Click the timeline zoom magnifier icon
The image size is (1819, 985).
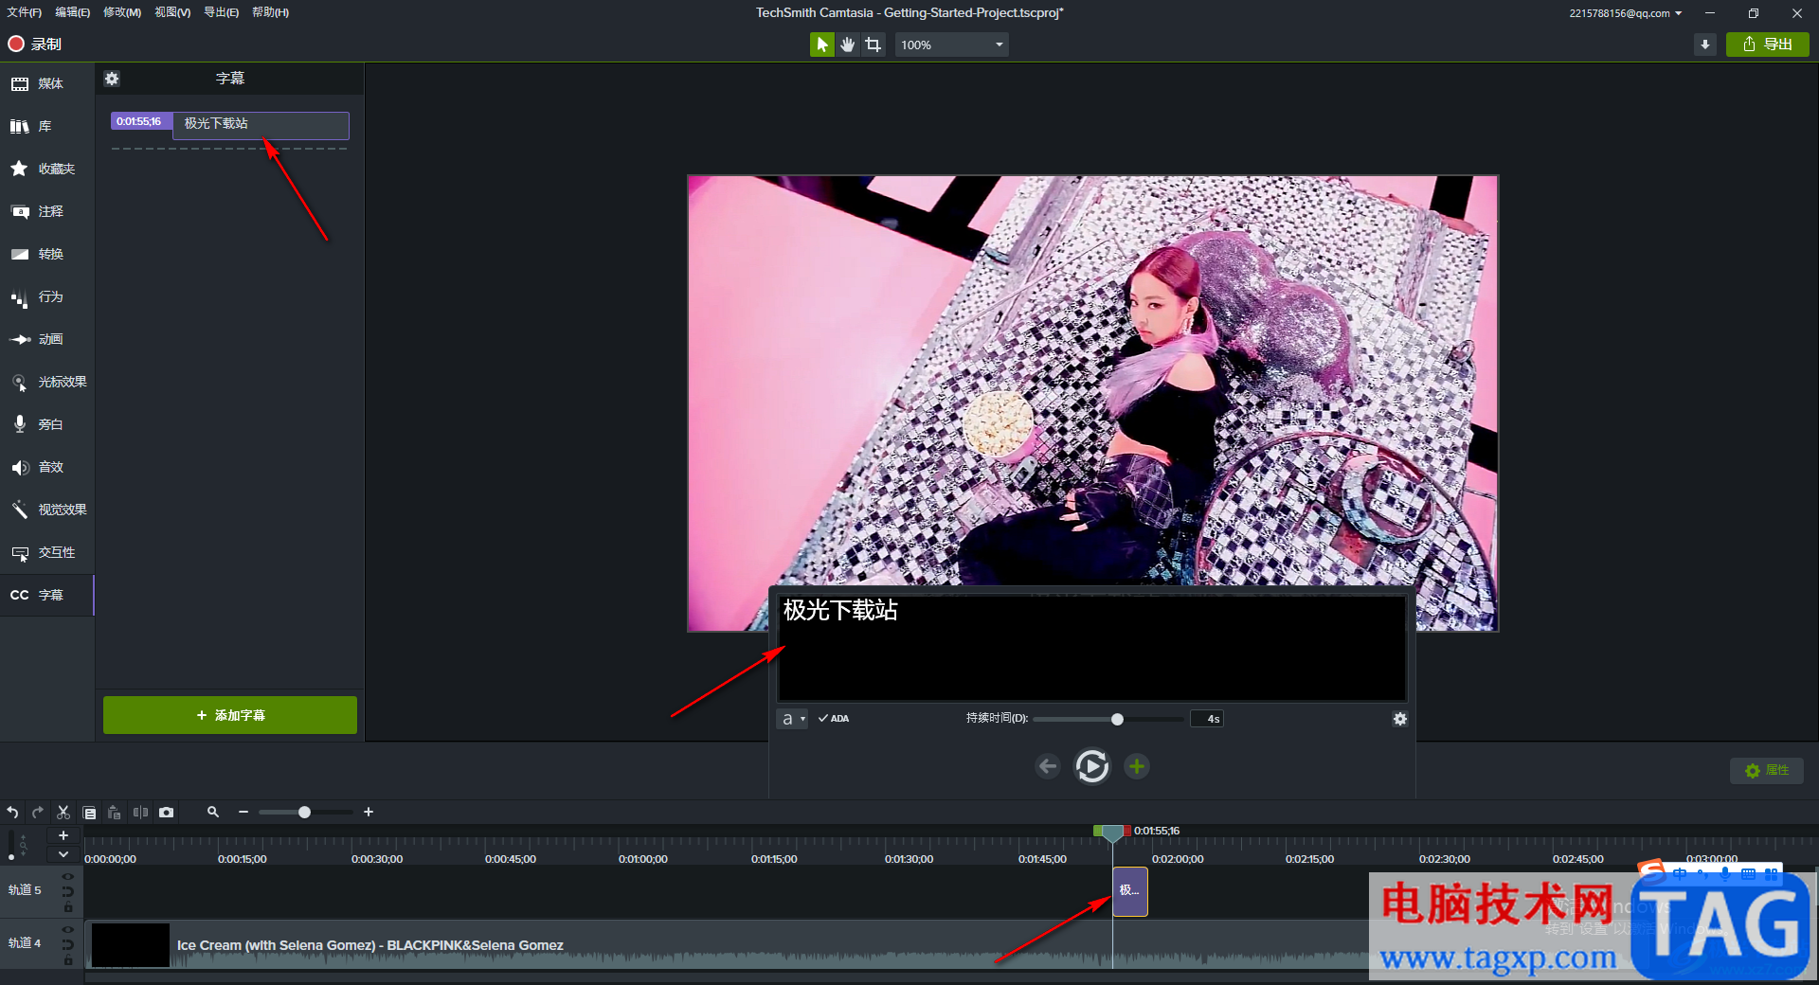click(213, 812)
